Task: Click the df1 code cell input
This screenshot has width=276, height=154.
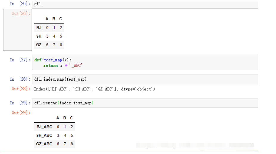Action: [145, 4]
